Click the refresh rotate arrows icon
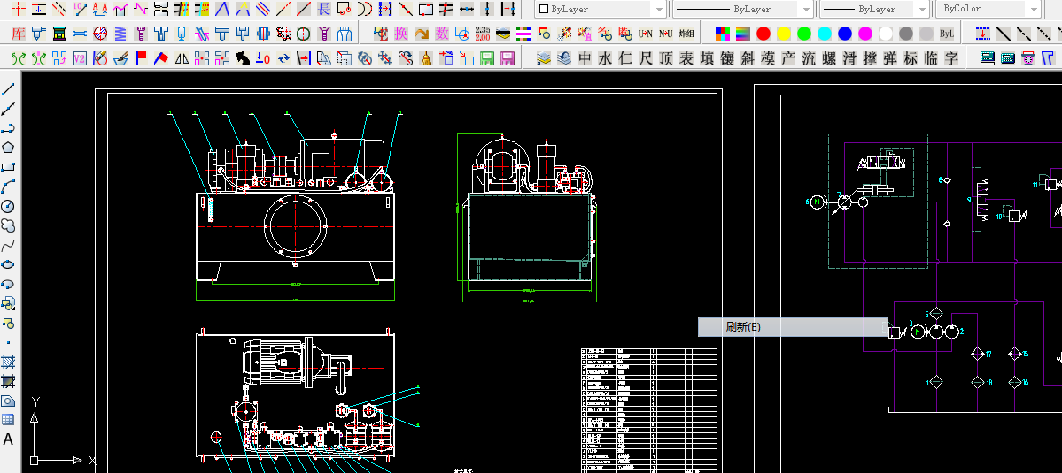The height and width of the screenshot is (473, 1062). click(283, 58)
